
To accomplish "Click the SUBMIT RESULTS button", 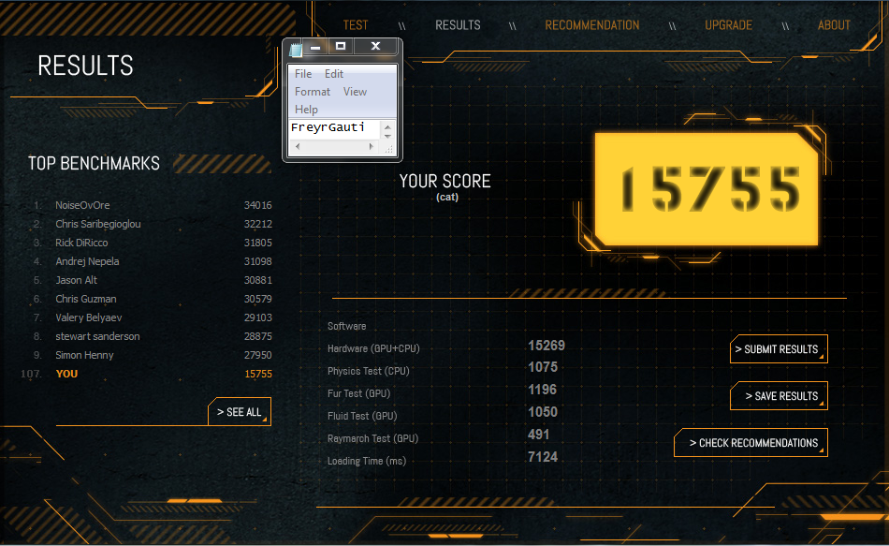I will [778, 349].
